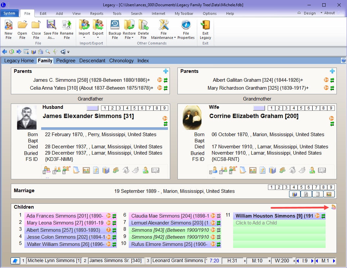Open the Search ribbon tab

137,14
